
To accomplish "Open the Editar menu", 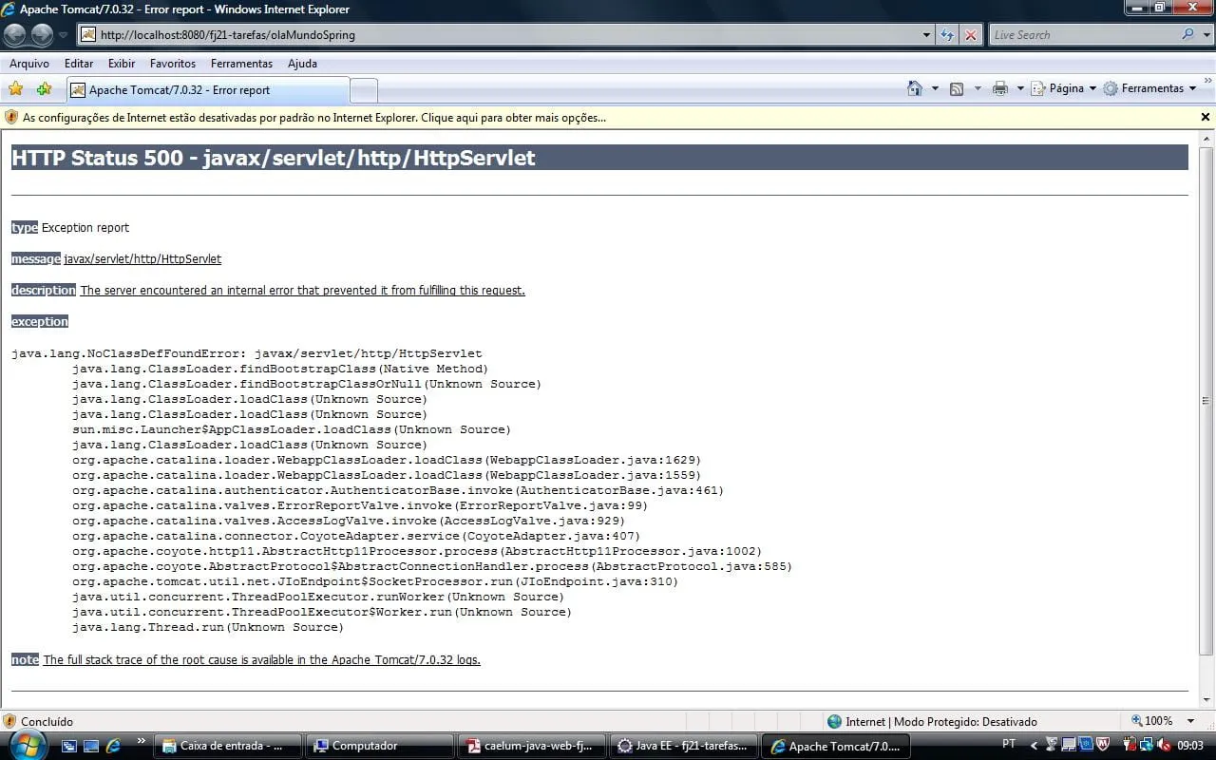I will [x=79, y=64].
